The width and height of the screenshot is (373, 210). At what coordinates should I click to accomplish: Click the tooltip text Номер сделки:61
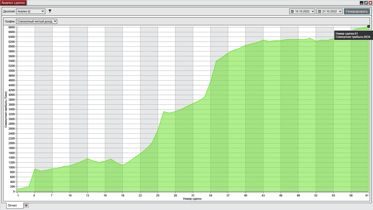click(x=347, y=34)
